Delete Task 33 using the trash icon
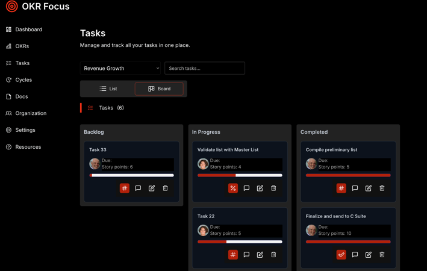427x271 pixels. pos(165,188)
